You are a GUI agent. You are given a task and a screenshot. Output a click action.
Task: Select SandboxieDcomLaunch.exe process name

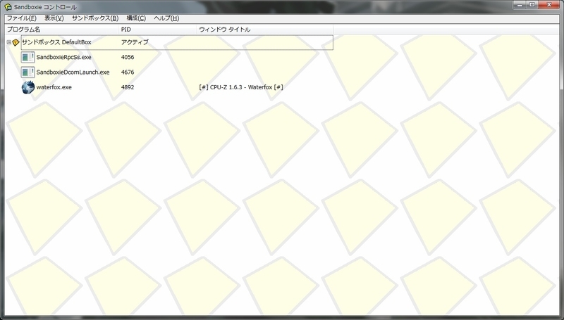[73, 72]
